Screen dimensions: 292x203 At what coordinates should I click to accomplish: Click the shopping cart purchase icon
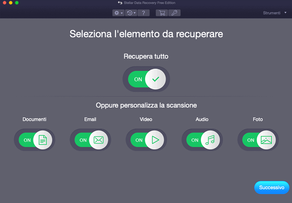coord(162,13)
